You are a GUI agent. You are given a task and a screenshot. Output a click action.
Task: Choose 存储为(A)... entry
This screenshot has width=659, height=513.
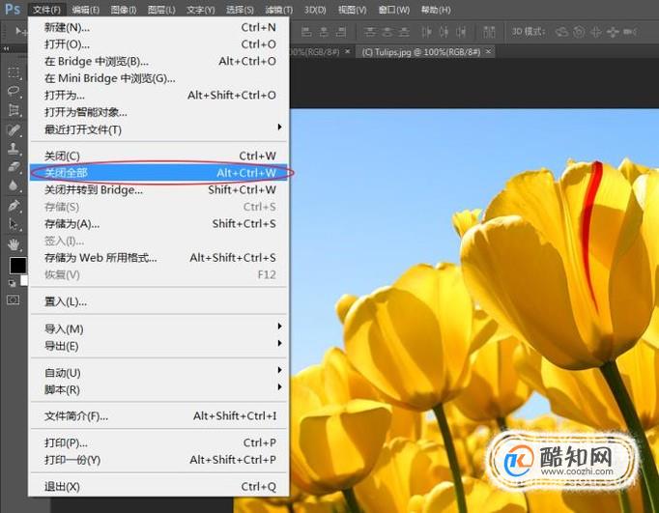coord(158,224)
